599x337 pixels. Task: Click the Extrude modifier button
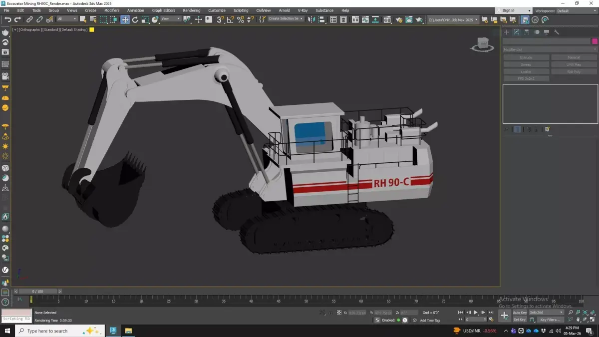click(x=526, y=57)
